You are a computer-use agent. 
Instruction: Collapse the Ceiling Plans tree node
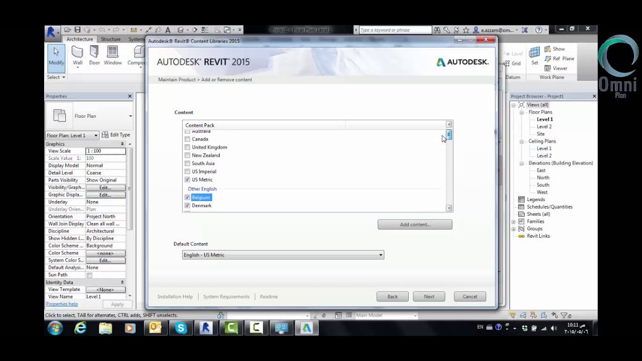point(522,141)
